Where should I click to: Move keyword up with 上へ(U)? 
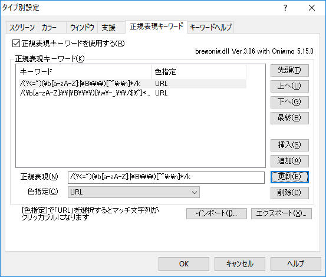pos(289,86)
